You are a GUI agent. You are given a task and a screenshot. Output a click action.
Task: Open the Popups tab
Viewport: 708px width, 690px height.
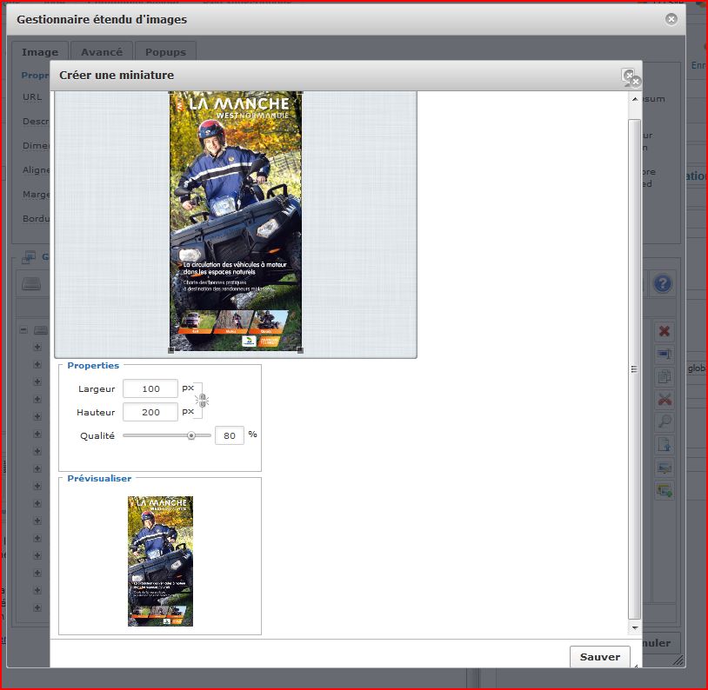[165, 52]
